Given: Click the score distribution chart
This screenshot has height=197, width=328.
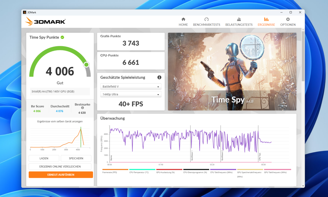Looking at the screenshot, I should coord(60,138).
